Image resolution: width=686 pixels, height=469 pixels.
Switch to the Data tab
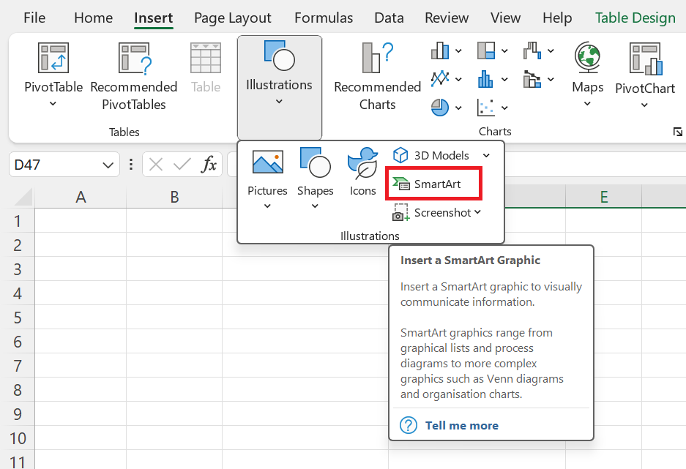389,18
